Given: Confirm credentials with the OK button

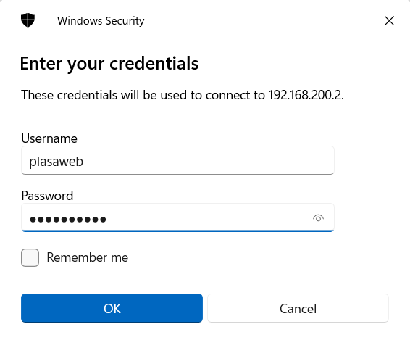Looking at the screenshot, I should tap(112, 308).
